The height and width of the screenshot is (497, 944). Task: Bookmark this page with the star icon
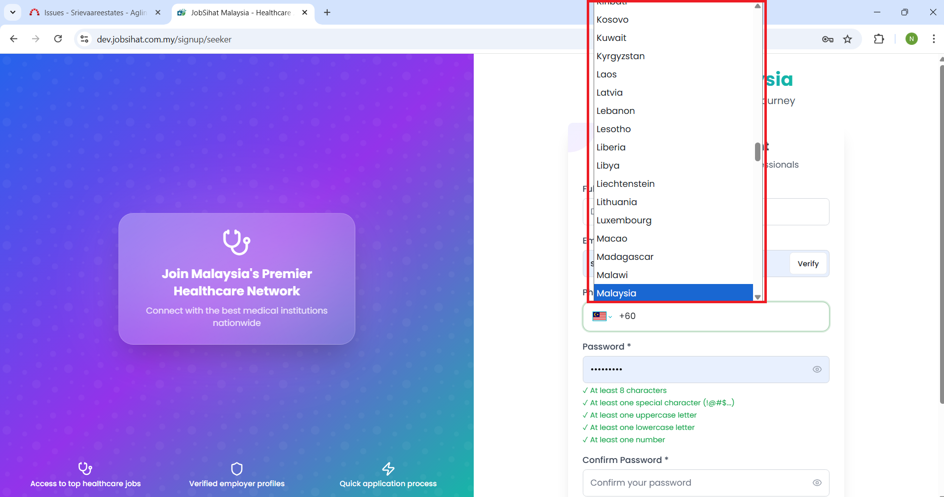point(847,39)
